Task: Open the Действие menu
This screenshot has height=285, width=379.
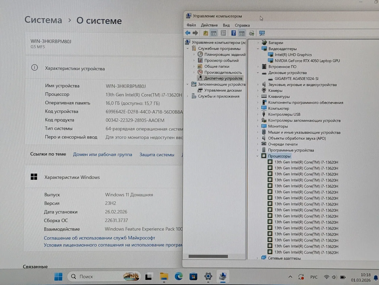Action: tap(209, 25)
